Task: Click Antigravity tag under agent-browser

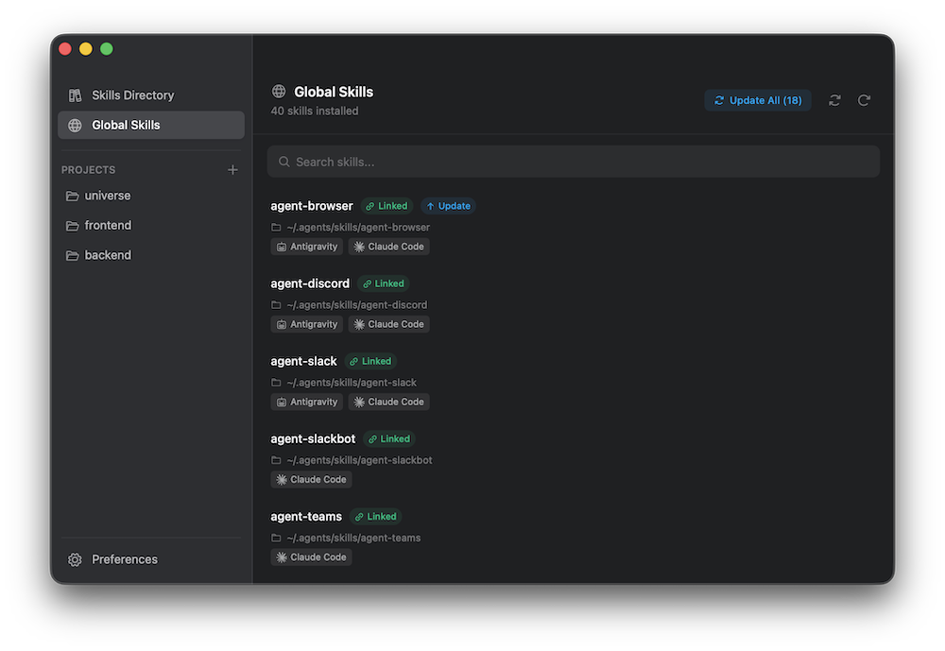Action: pyautogui.click(x=307, y=247)
